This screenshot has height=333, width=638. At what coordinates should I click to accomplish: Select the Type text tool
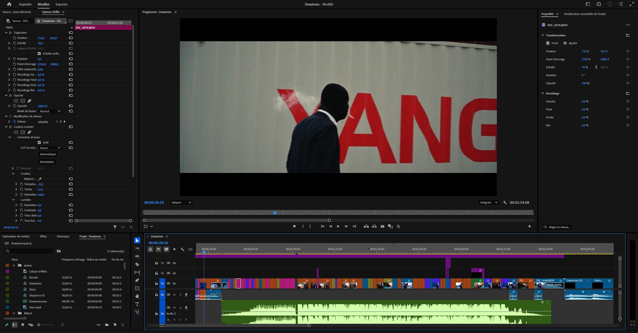pos(137,304)
